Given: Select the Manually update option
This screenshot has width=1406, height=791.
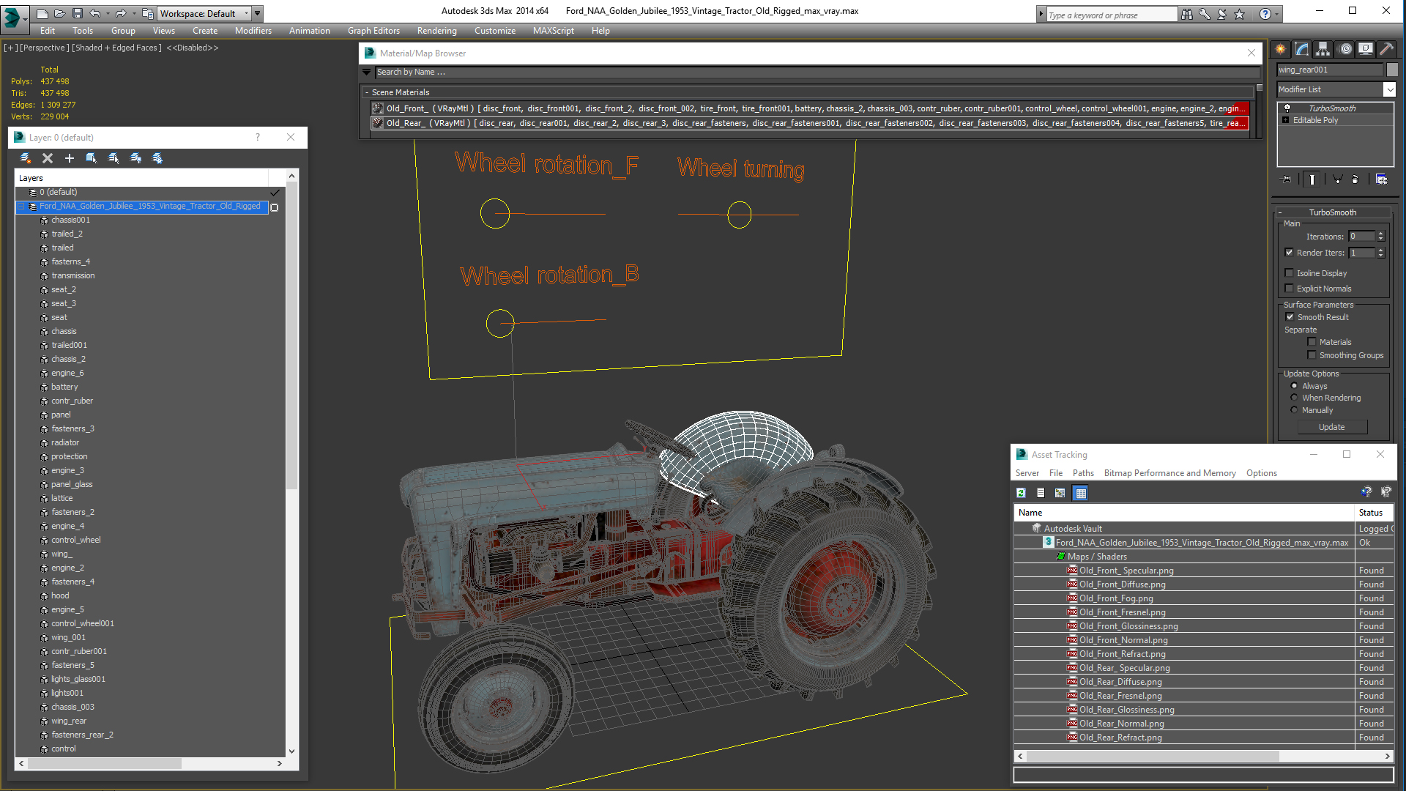Looking at the screenshot, I should coord(1294,410).
